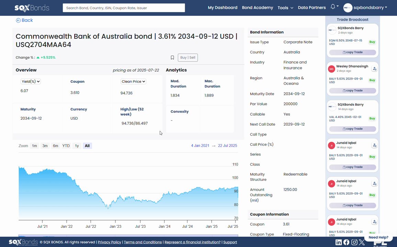Image resolution: width=397 pixels, height=247 pixels.
Task: Click the chart range navigator bar
Action: click(128, 236)
